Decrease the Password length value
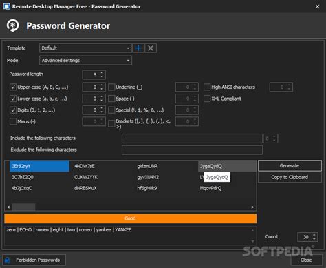 102,76
